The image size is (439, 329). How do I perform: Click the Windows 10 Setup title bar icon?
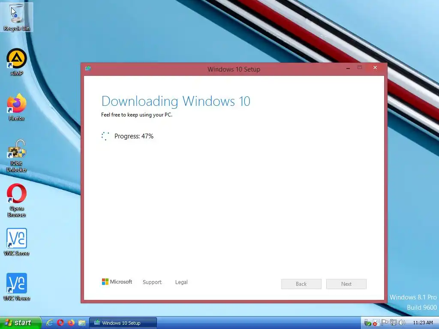(x=88, y=68)
